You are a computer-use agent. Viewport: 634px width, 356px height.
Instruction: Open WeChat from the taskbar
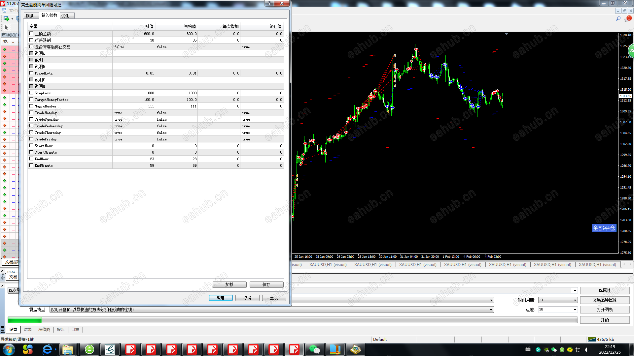(x=314, y=349)
